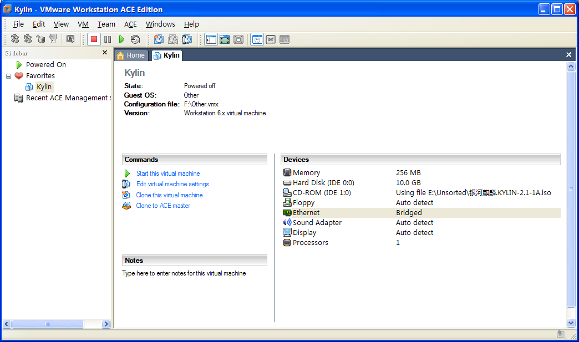Select the Summary view toolbar icon

[257, 39]
